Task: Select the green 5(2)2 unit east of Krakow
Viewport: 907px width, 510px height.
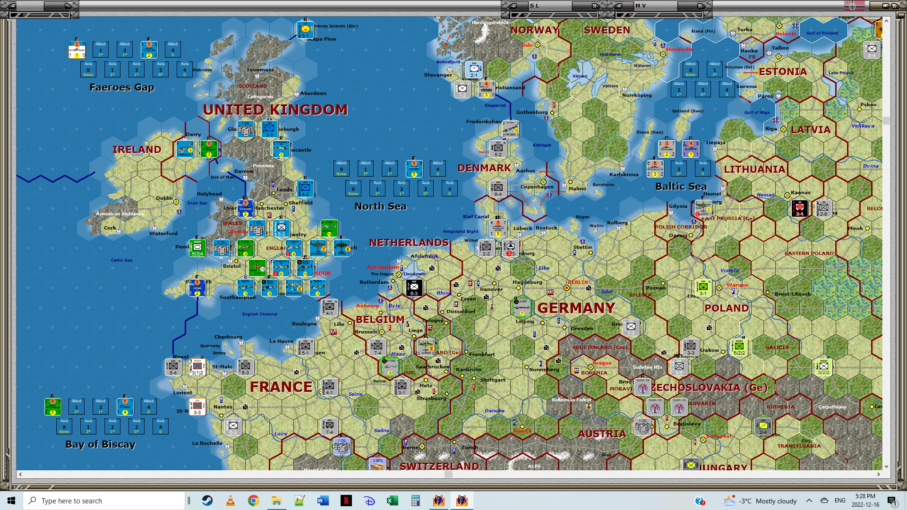Action: pyautogui.click(x=739, y=347)
